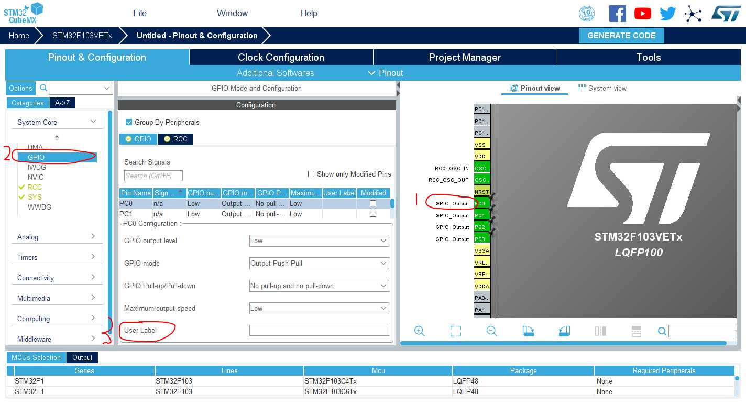Viewport: 746px width, 404px height.
Task: Select the VSSA pin on the chip
Action: click(x=482, y=250)
